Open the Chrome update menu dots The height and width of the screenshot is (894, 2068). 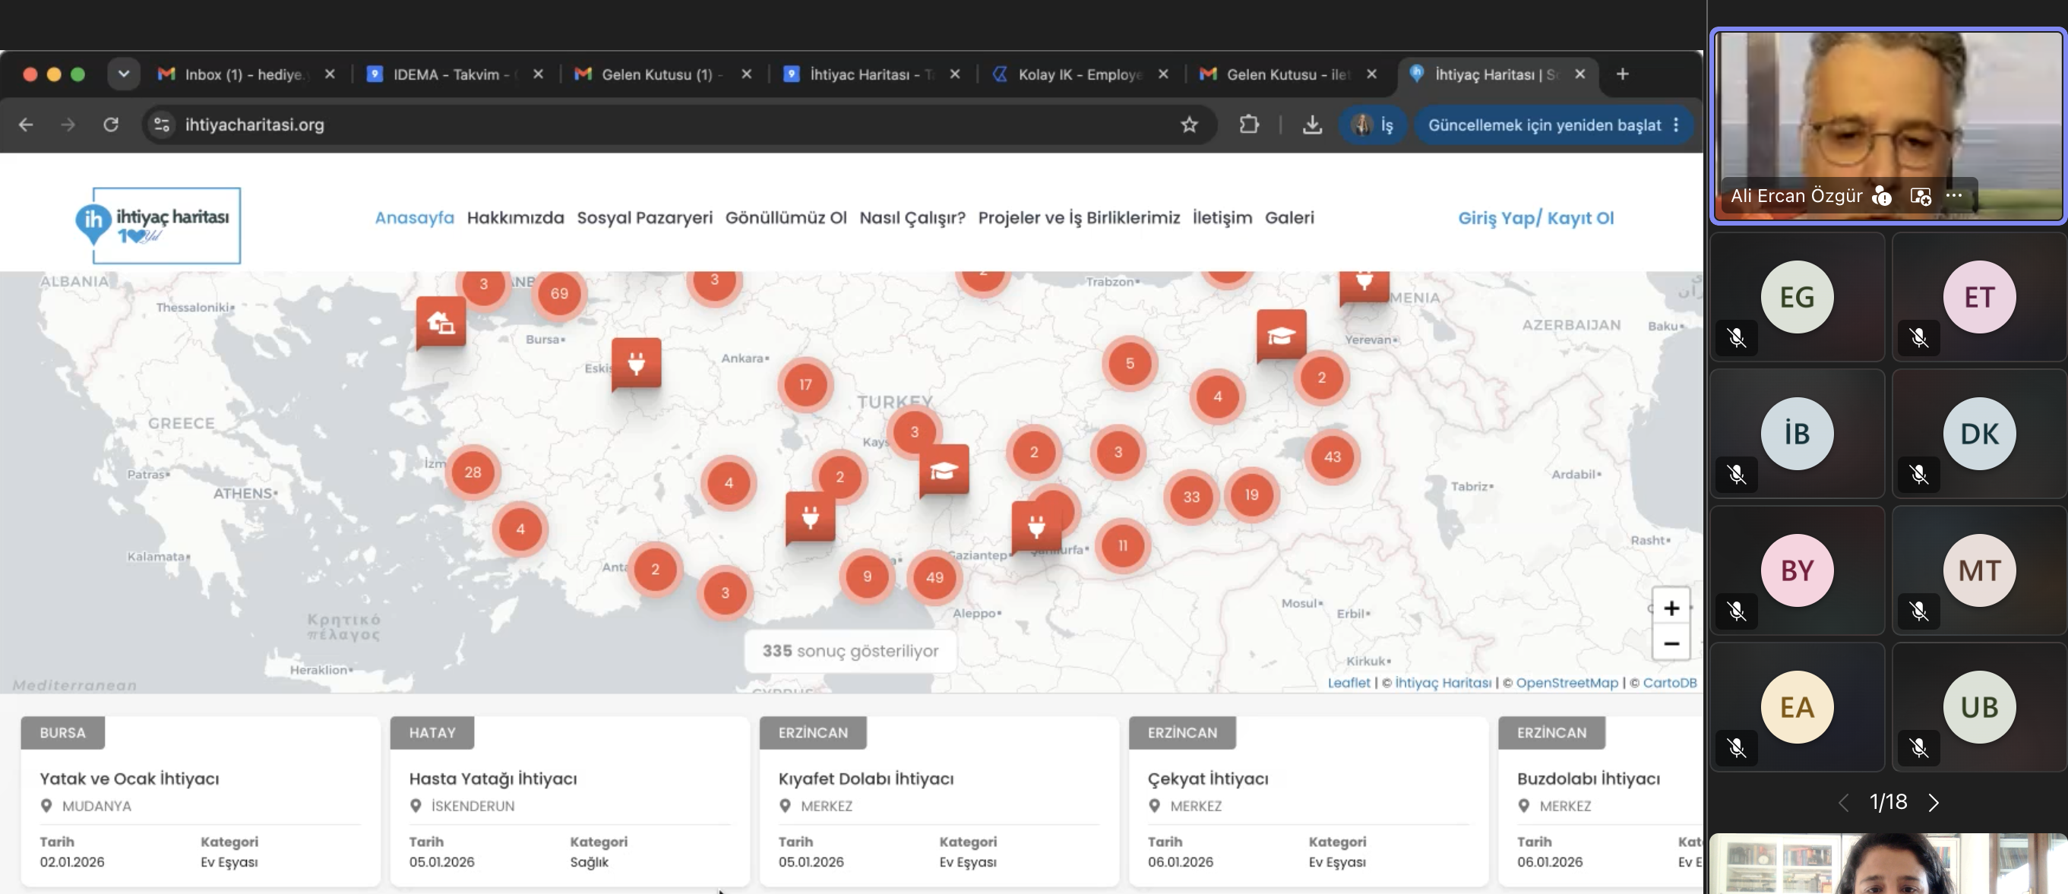pyautogui.click(x=1676, y=125)
